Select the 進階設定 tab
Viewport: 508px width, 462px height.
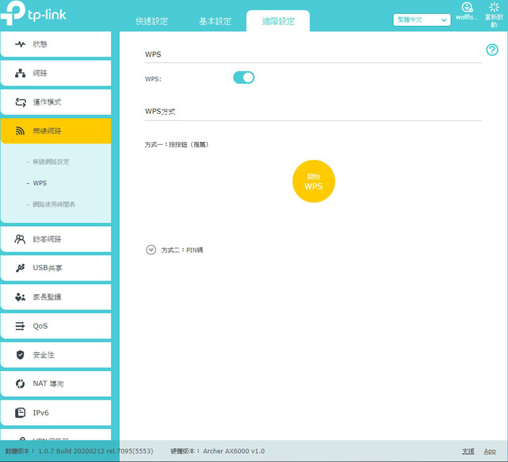(278, 21)
